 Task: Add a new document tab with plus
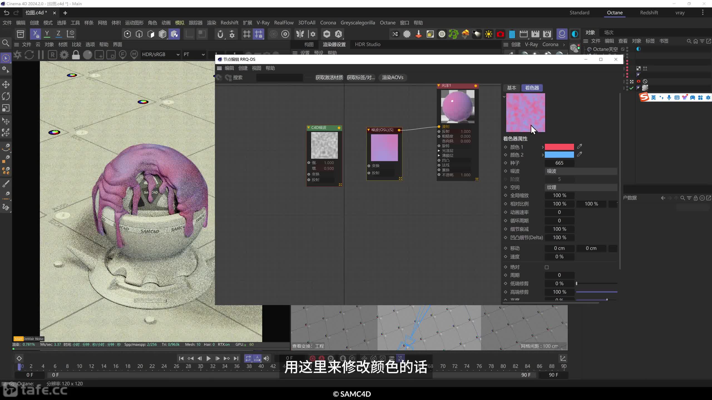pos(65,13)
